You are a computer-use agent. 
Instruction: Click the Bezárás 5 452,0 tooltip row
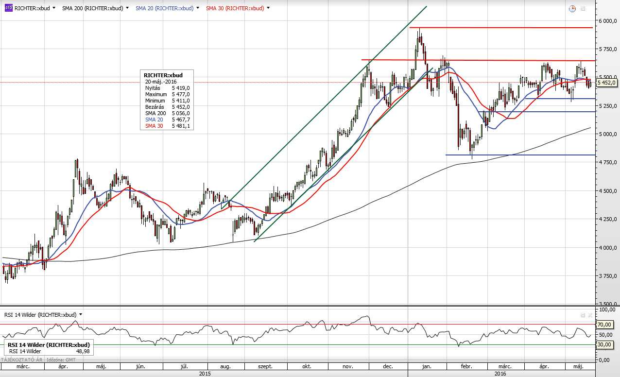click(167, 107)
